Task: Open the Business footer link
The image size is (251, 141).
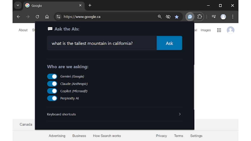Action: tap(79, 136)
